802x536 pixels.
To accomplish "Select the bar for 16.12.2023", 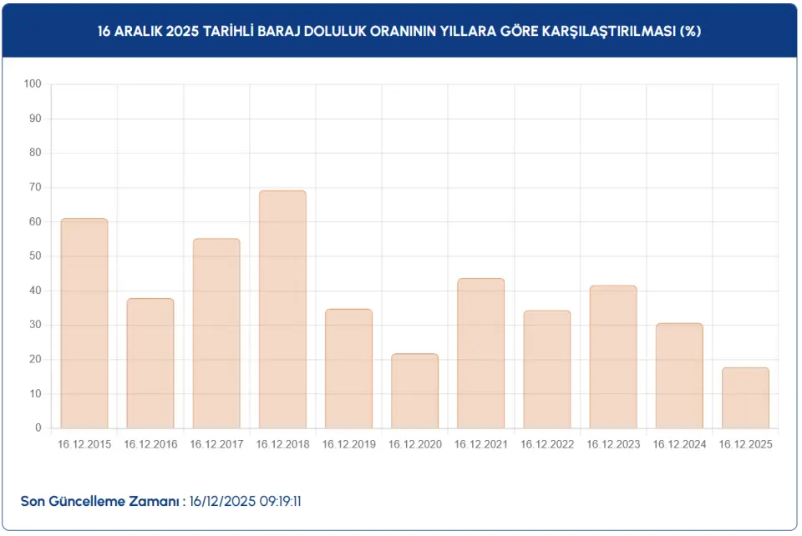I will coord(613,357).
